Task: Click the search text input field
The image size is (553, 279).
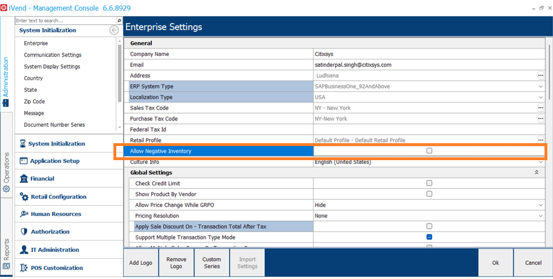Action: [66, 21]
